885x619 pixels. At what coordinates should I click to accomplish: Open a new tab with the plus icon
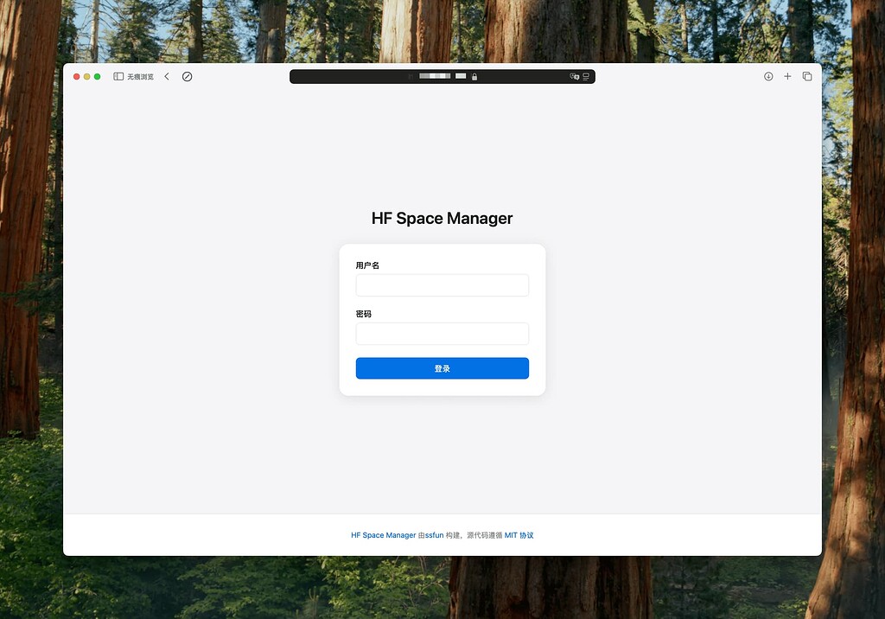coord(787,76)
